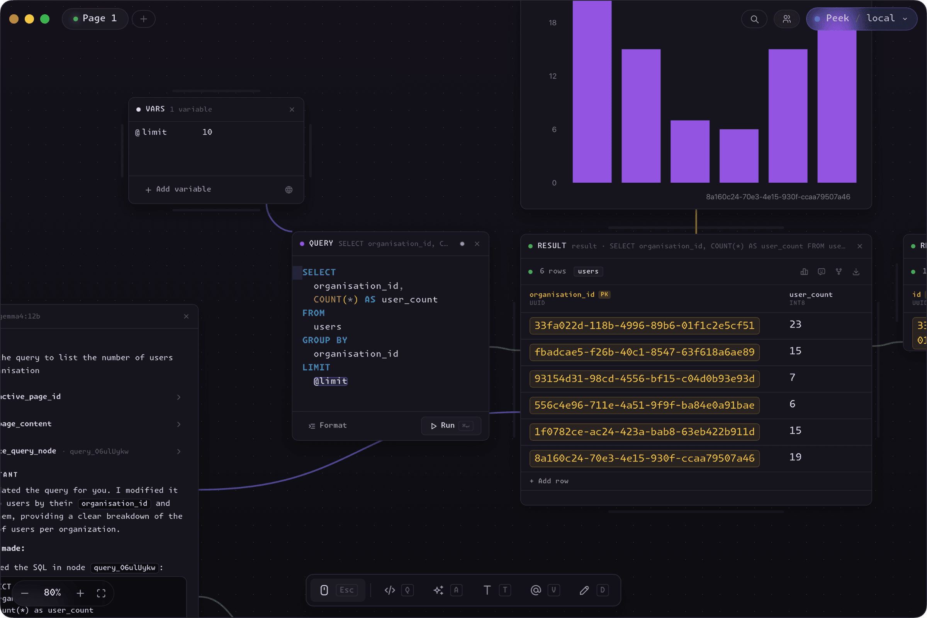
Task: Zoom out with the minus icon
Action: pos(25,593)
